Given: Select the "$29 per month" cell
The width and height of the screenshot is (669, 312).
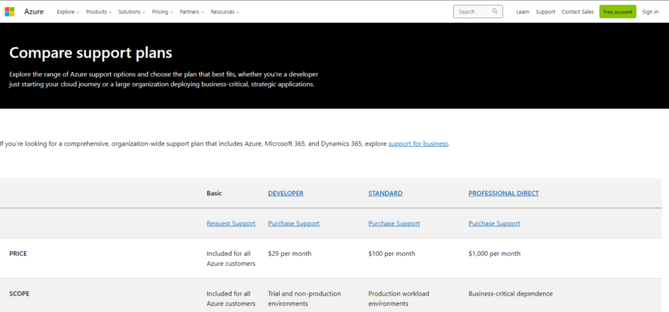Looking at the screenshot, I should click(289, 254).
